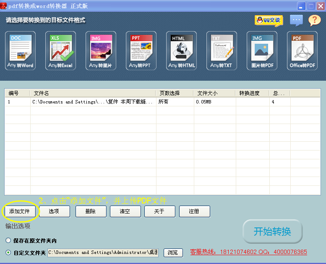Click the truncated 总... column header
This screenshot has width=326, height=264.
(x=279, y=93)
